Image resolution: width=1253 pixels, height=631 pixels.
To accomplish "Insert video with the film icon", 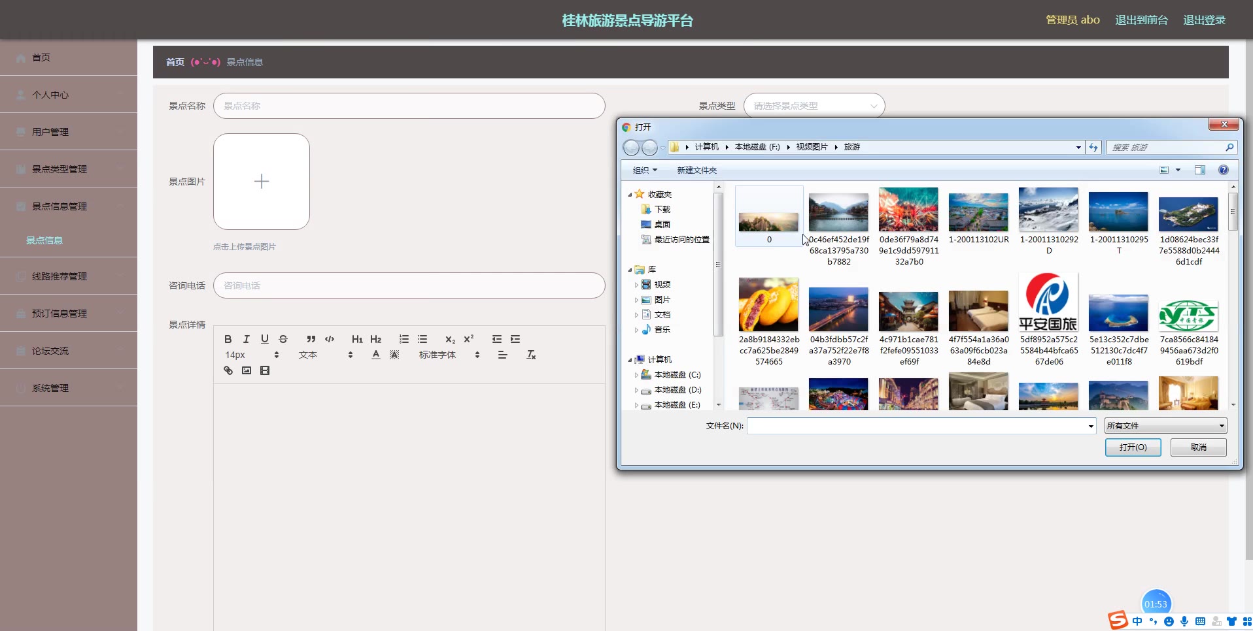I will coord(265,370).
